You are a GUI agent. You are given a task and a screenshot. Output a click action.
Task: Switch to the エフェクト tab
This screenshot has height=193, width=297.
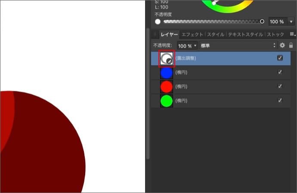(192, 34)
